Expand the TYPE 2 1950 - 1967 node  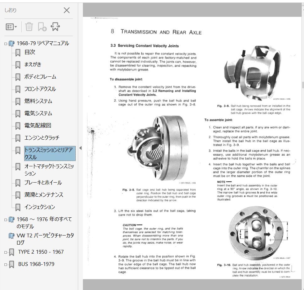(6, 252)
